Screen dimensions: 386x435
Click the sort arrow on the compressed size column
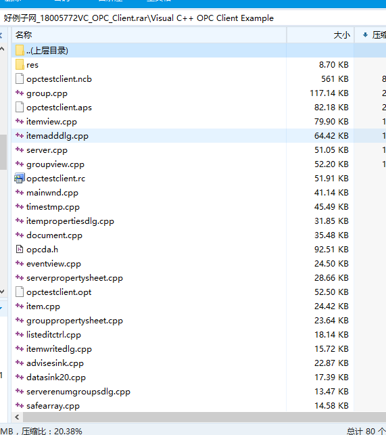(x=365, y=35)
